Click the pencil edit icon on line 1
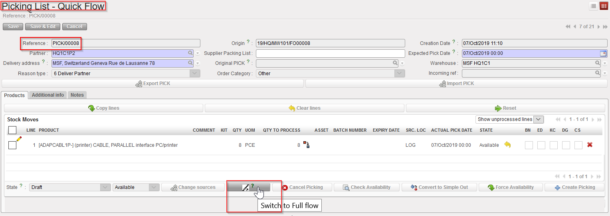The width and height of the screenshot is (610, 216). (19, 139)
